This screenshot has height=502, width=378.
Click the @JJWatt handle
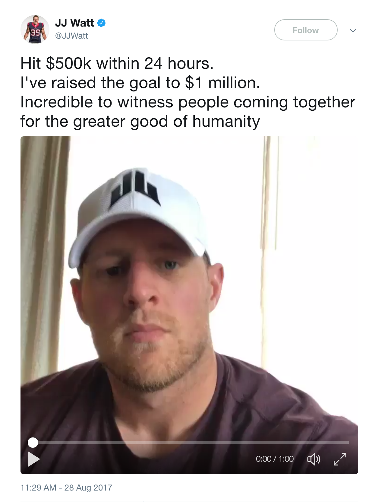[71, 36]
